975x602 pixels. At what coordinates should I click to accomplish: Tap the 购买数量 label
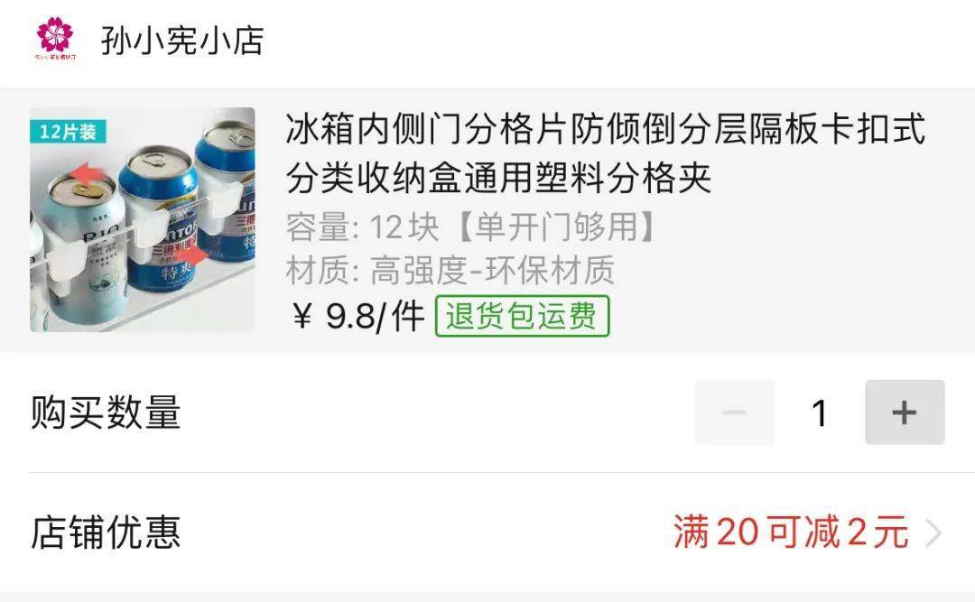(106, 412)
